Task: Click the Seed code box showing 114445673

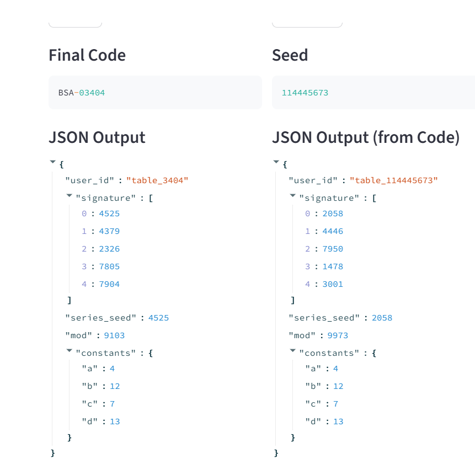Action: (373, 93)
